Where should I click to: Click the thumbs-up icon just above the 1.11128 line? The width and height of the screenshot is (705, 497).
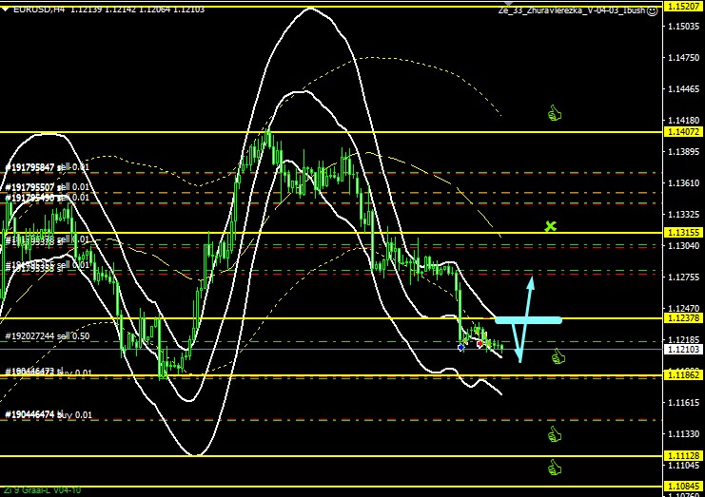pos(555,434)
